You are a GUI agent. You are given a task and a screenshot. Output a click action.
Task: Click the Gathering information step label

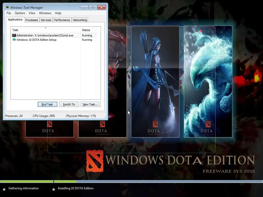point(24,188)
